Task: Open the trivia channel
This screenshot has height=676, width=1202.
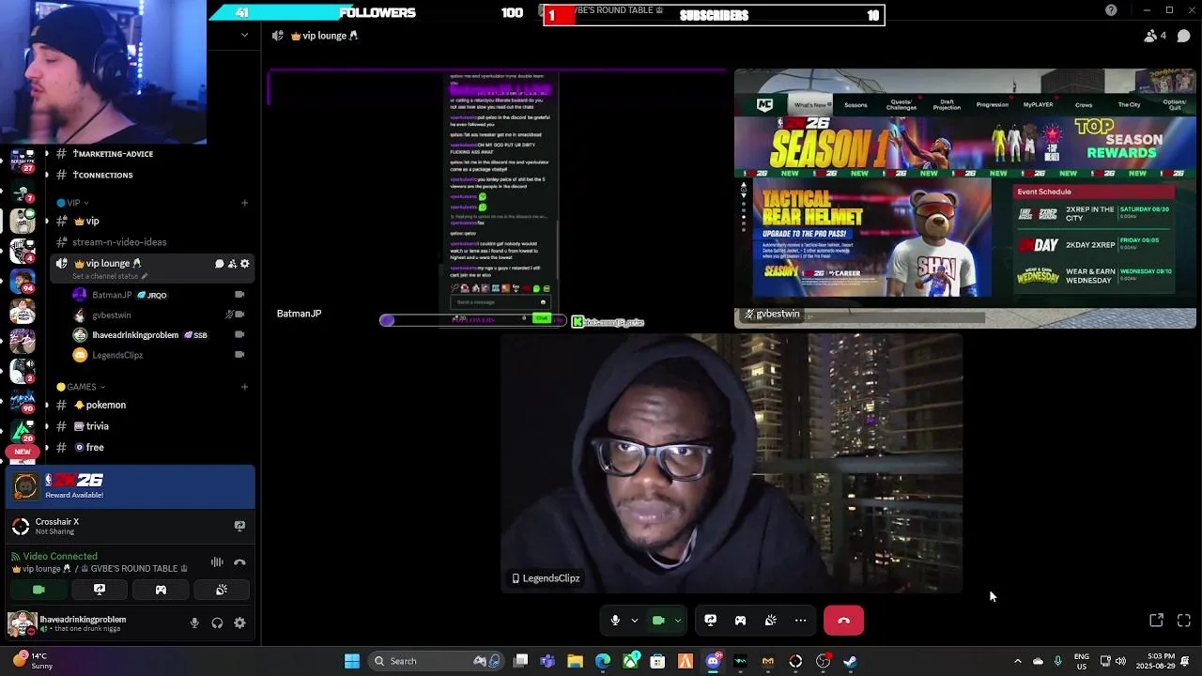Action: tap(150, 426)
